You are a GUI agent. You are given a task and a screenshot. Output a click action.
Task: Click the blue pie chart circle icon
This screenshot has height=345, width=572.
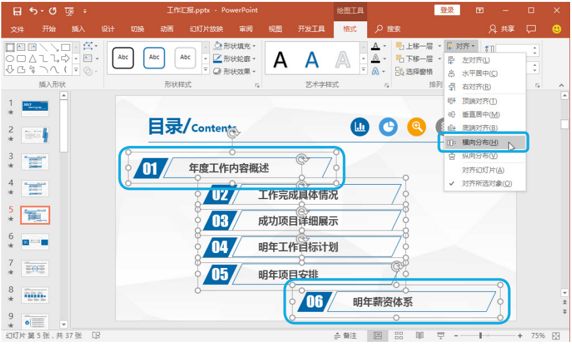[388, 127]
